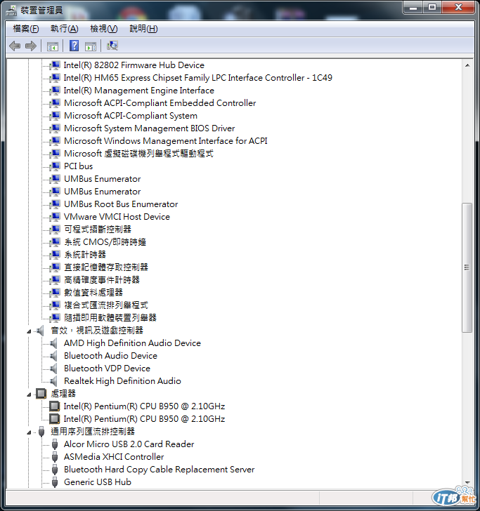Viewport: 480px width, 511px height.
Task: Select 直接記憶體存取控制器
Action: point(106,267)
